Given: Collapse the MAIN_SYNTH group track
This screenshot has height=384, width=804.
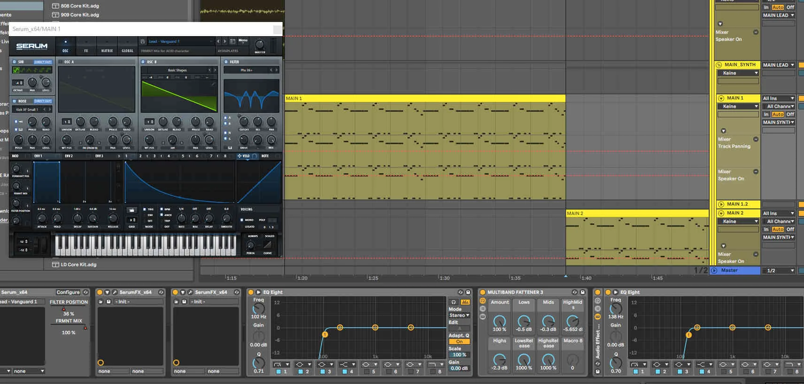Looking at the screenshot, I should pyautogui.click(x=719, y=65).
